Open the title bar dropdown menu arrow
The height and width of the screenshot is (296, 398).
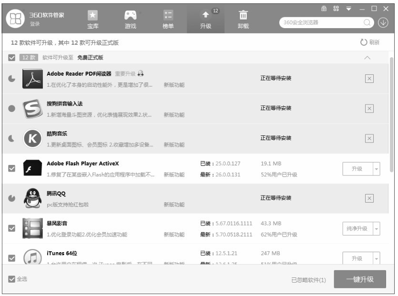click(x=349, y=9)
